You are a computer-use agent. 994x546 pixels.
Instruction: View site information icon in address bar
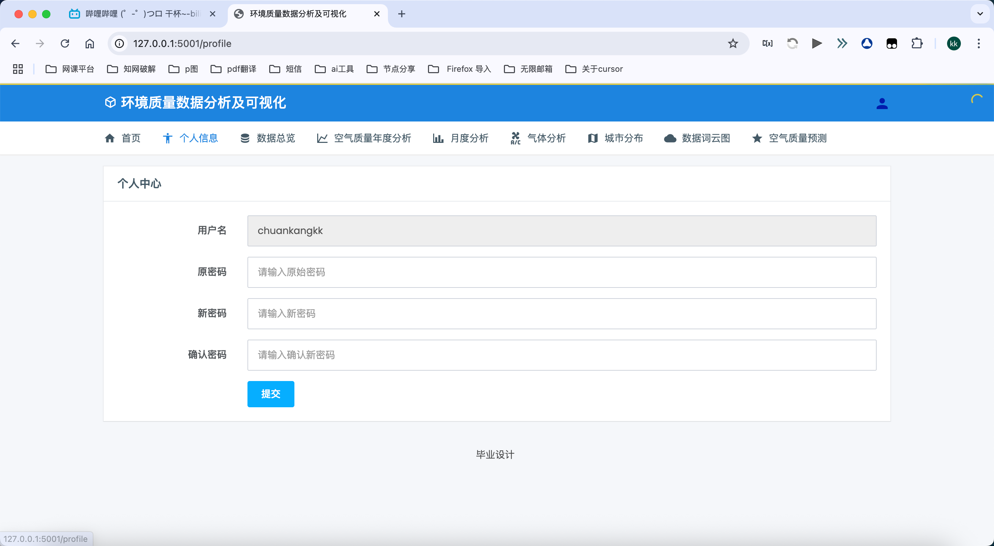point(120,43)
